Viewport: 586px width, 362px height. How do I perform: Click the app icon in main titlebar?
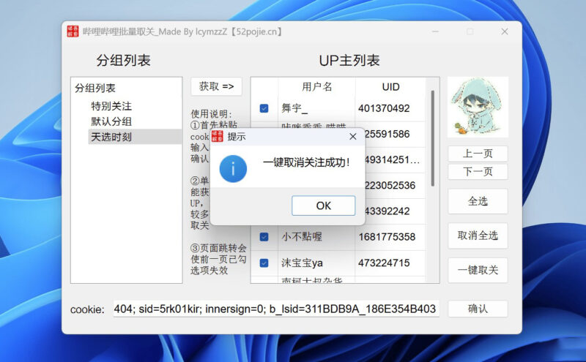click(x=73, y=31)
